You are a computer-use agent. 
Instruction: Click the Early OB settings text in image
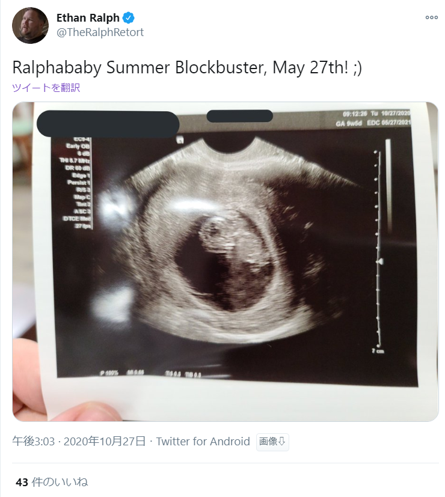[x=78, y=146]
